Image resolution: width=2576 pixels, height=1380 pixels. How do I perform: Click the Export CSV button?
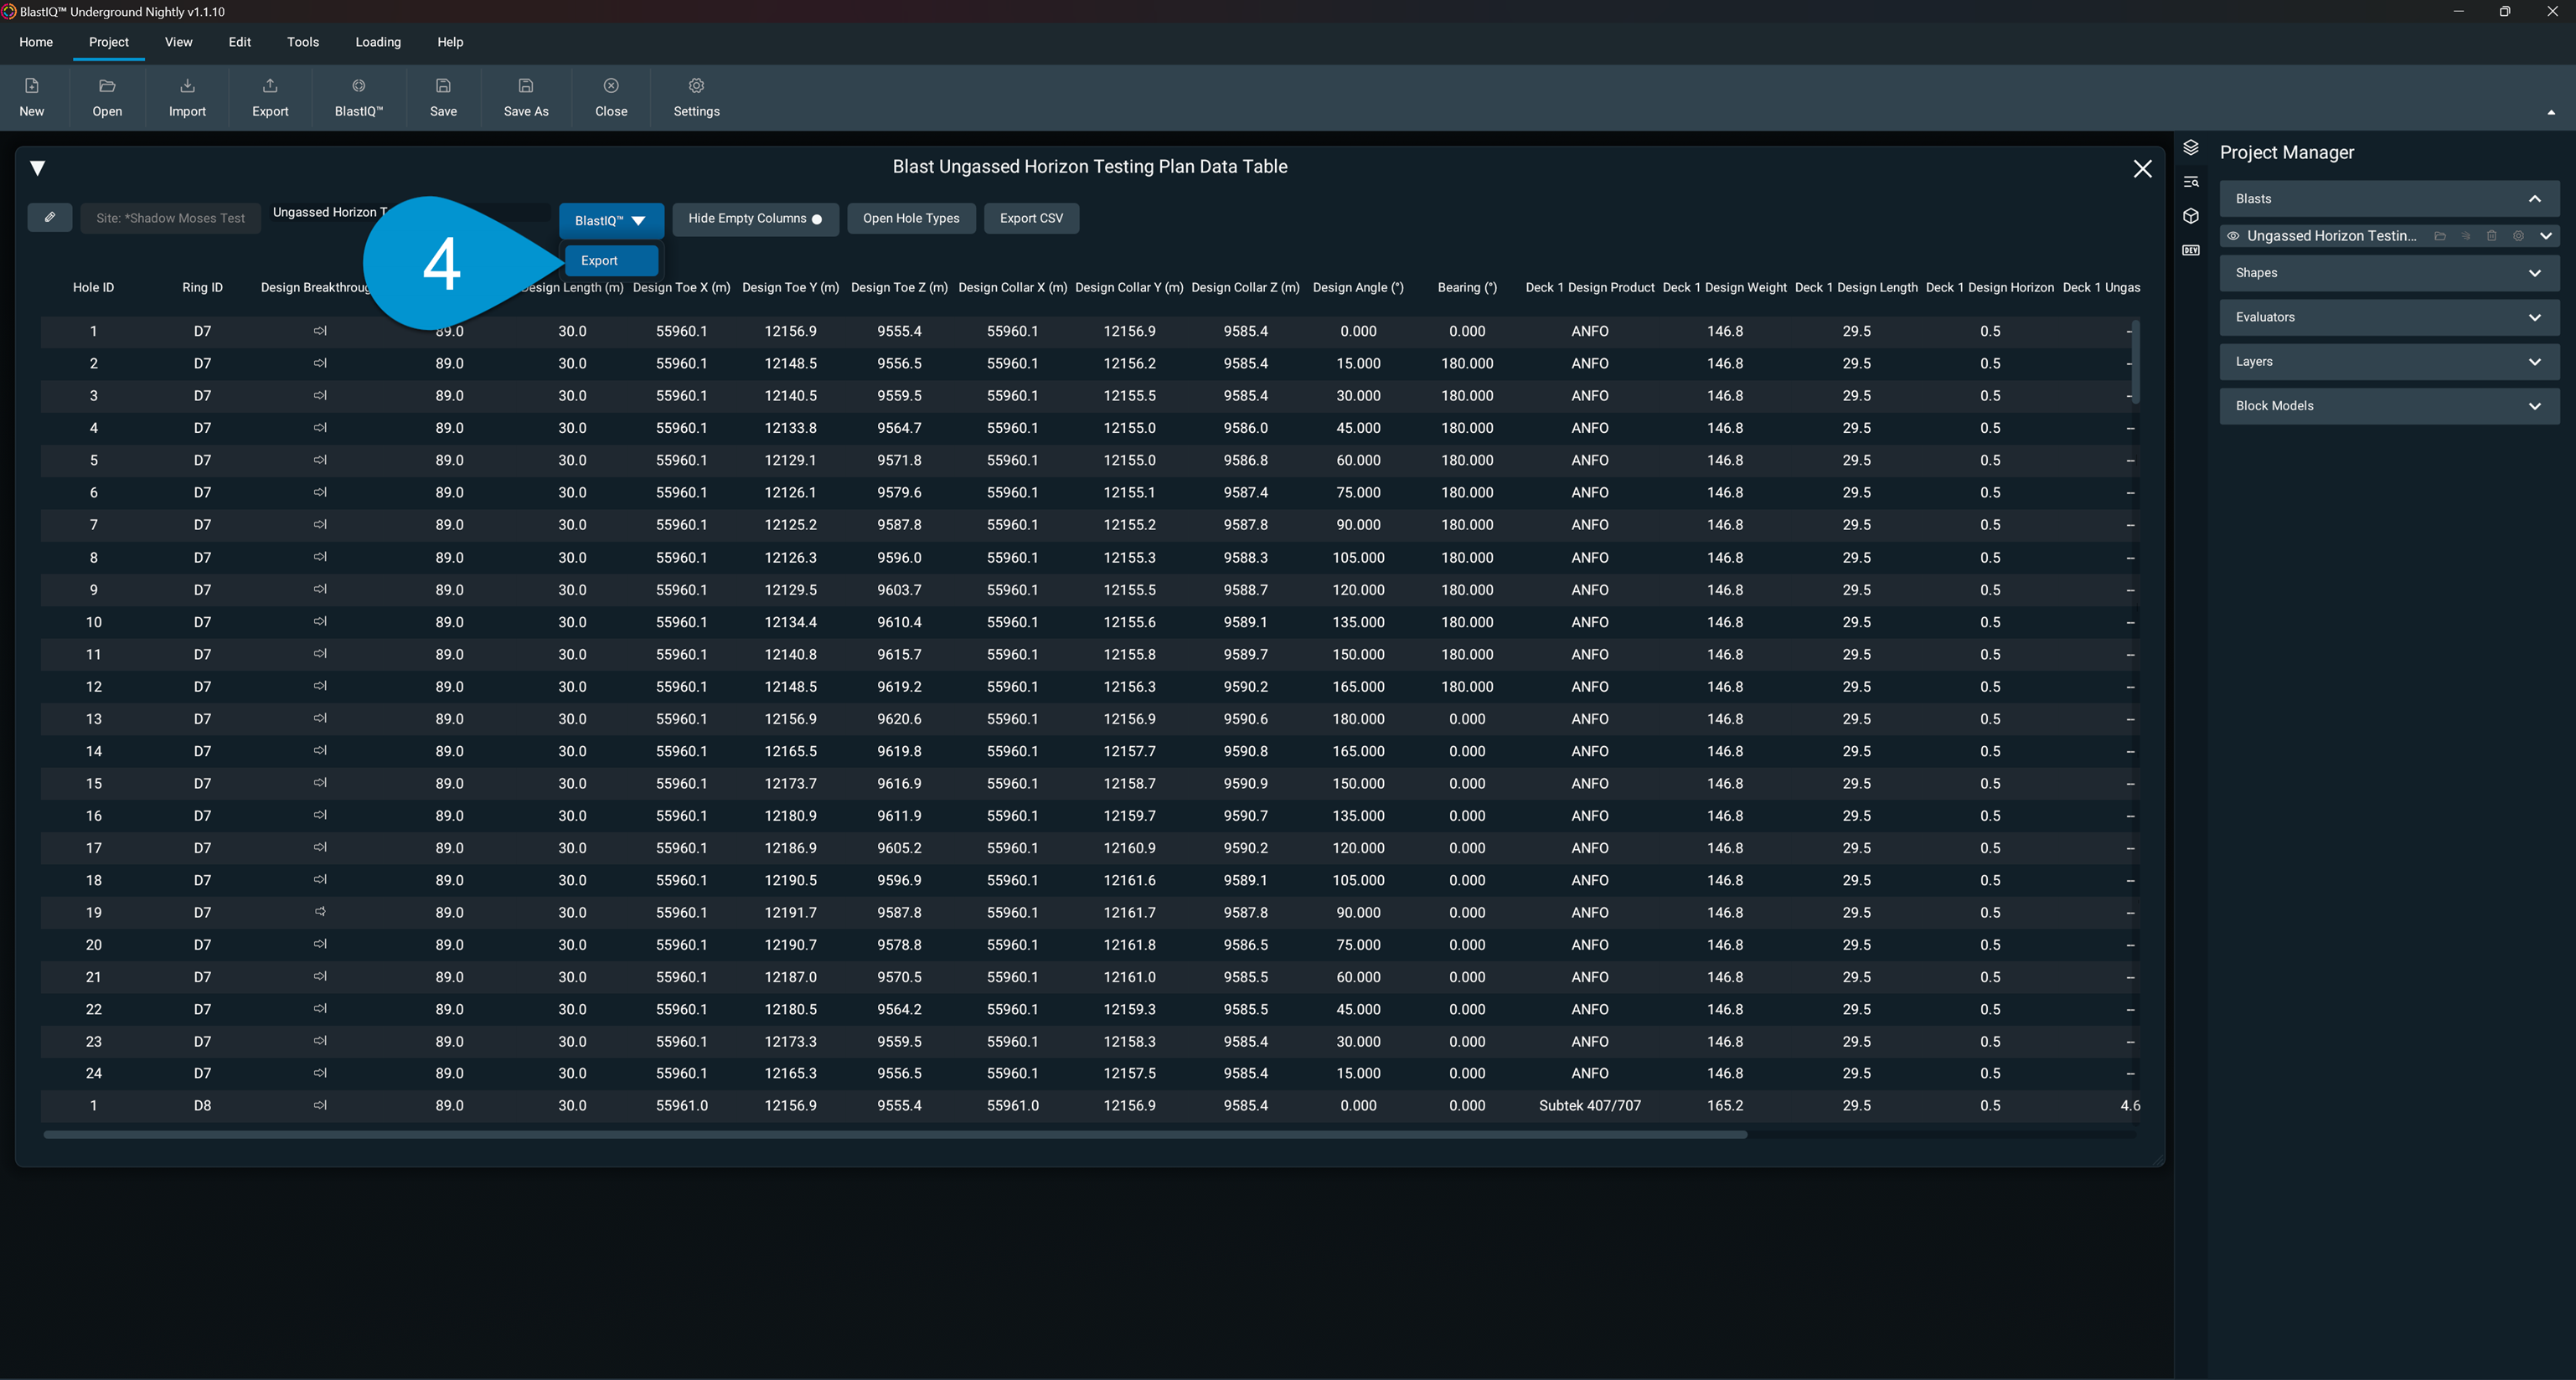(x=1031, y=218)
